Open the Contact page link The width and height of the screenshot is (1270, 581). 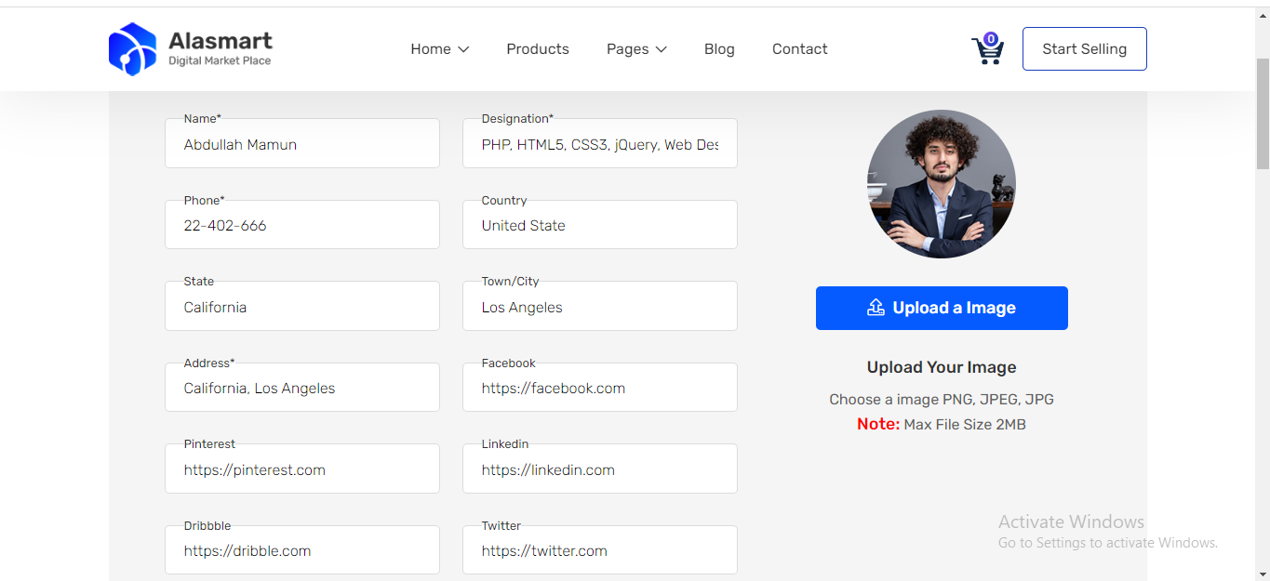(x=799, y=49)
